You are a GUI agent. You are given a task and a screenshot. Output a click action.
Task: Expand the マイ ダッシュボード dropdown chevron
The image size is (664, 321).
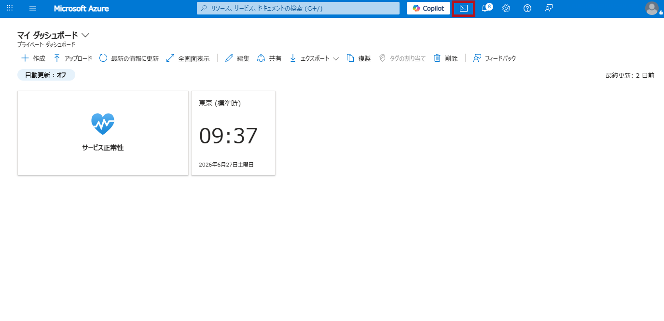tap(86, 35)
